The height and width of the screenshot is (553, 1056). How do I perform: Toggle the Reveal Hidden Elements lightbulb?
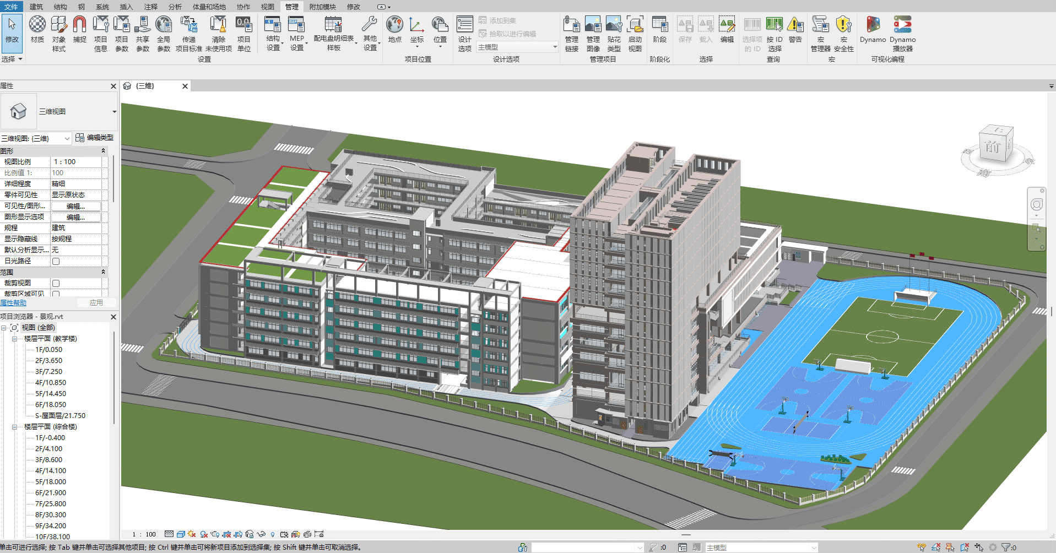[272, 534]
